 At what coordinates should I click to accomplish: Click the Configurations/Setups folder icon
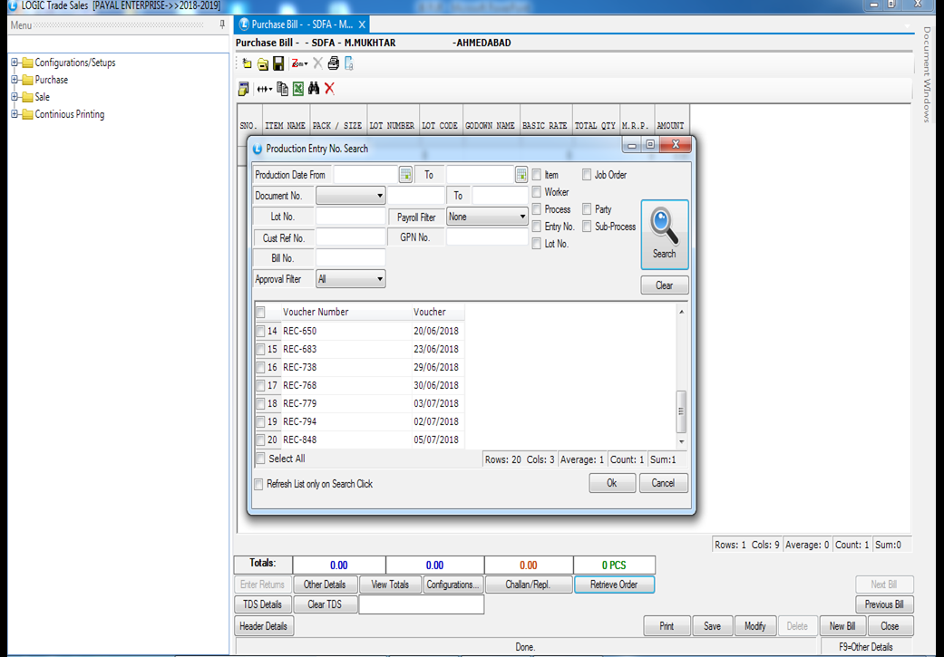[27, 63]
